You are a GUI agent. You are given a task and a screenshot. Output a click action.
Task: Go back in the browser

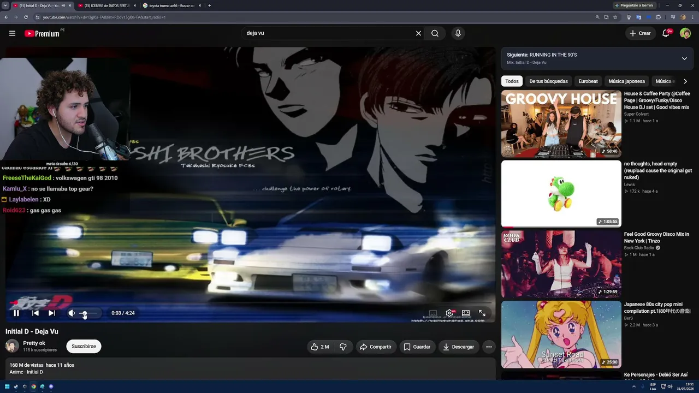[x=6, y=17]
